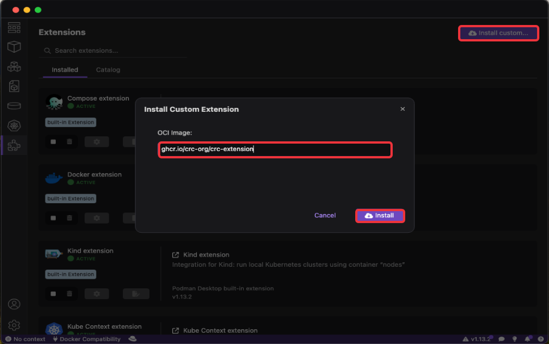Open the troubleshooting lightbulb in status bar

tap(515, 339)
